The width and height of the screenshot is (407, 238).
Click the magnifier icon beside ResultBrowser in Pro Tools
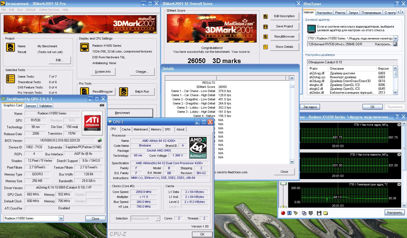click(x=85, y=91)
